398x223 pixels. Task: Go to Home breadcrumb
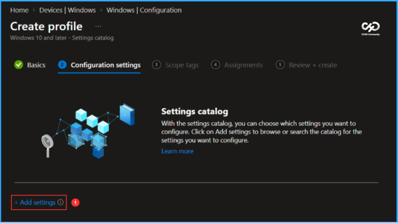(x=19, y=10)
